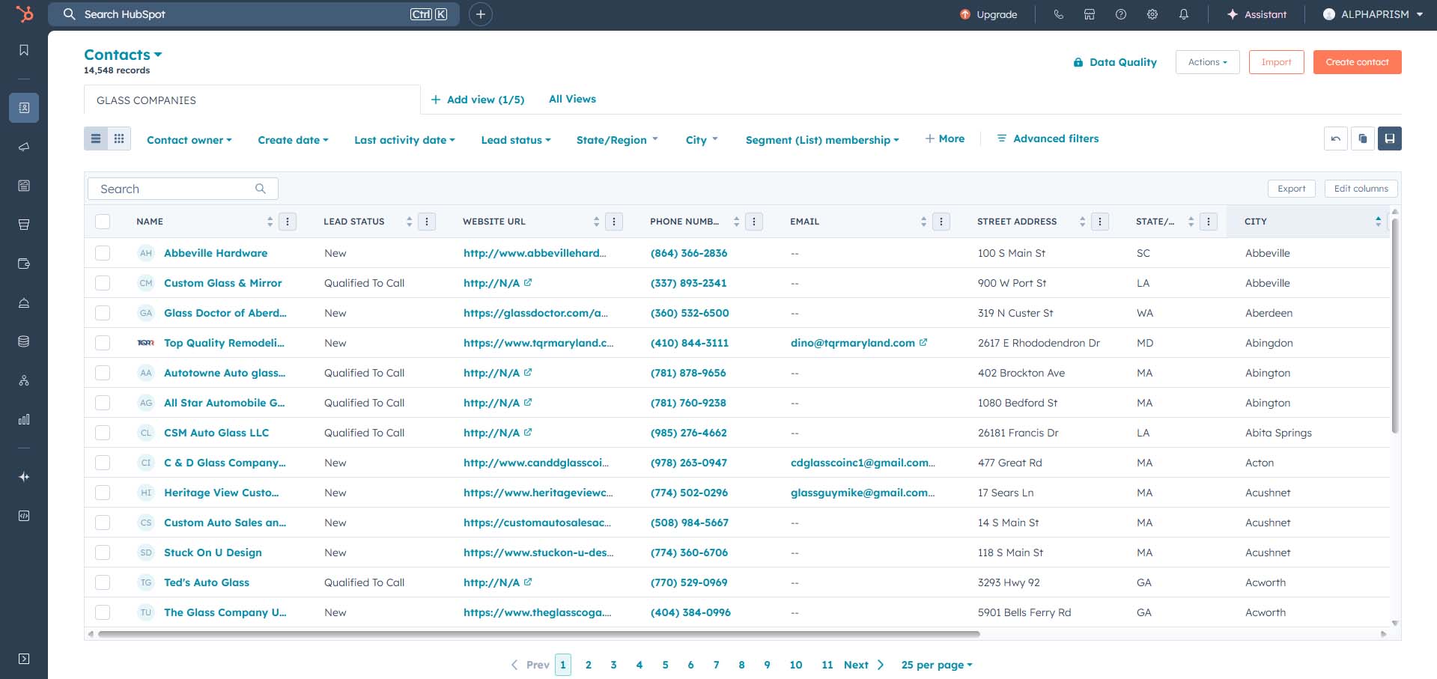The image size is (1437, 679).
Task: Open Commerce storefront icon in sidebar
Action: pyautogui.click(x=24, y=225)
